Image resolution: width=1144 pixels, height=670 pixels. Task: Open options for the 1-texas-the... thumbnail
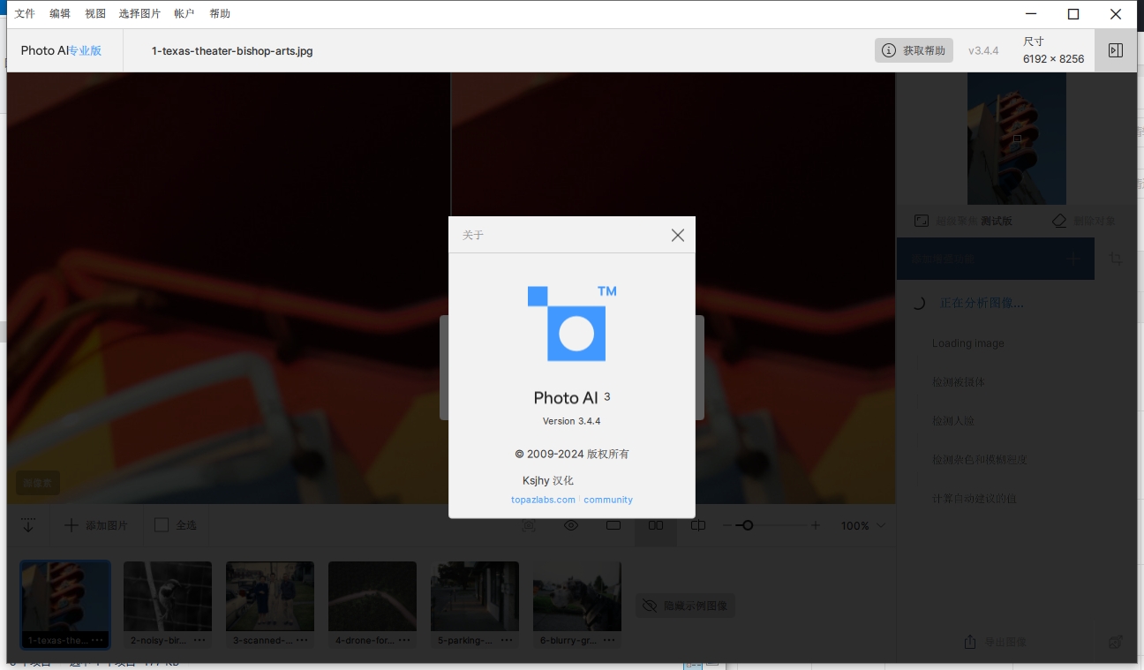coord(97,640)
